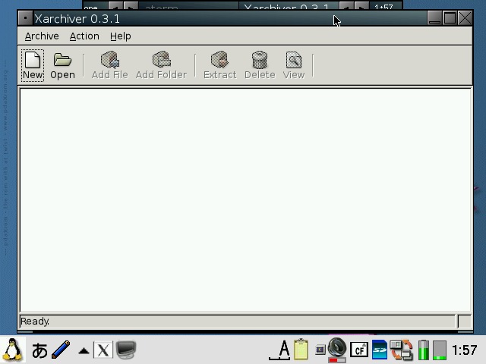The width and height of the screenshot is (486, 364).
Task: Open the Help menu
Action: coord(120,36)
